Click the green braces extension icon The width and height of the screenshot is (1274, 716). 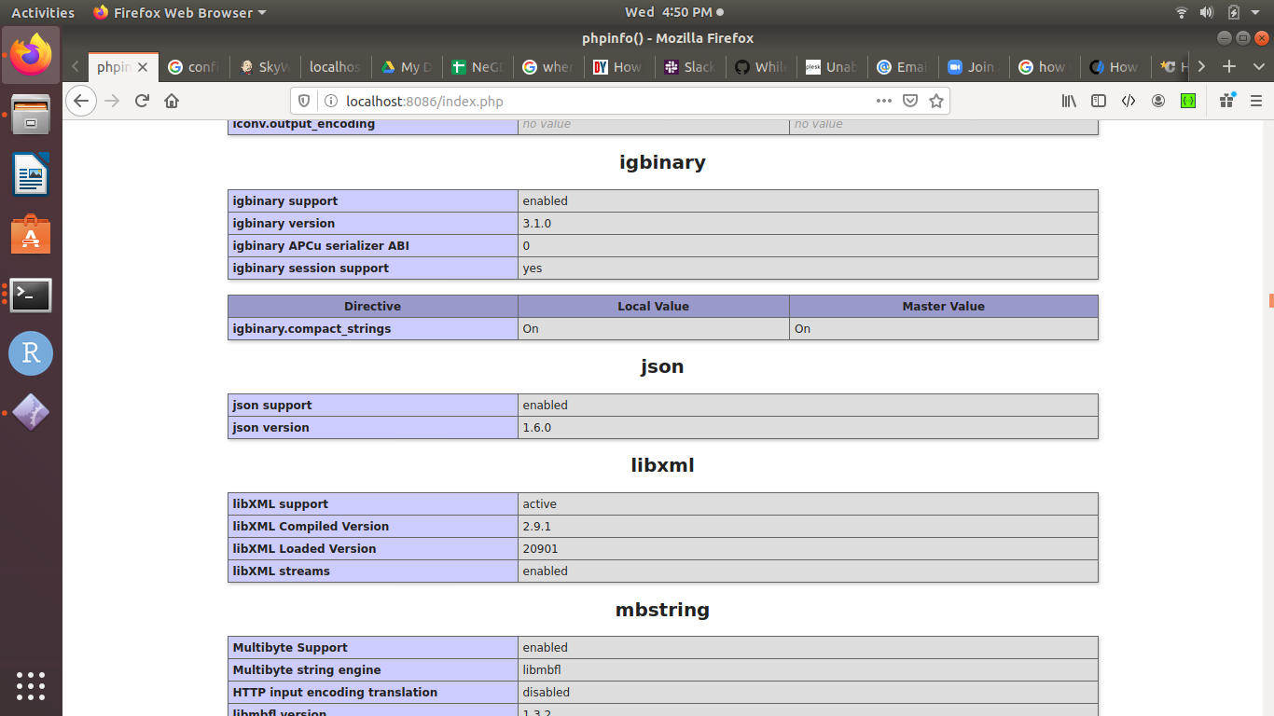1188,101
